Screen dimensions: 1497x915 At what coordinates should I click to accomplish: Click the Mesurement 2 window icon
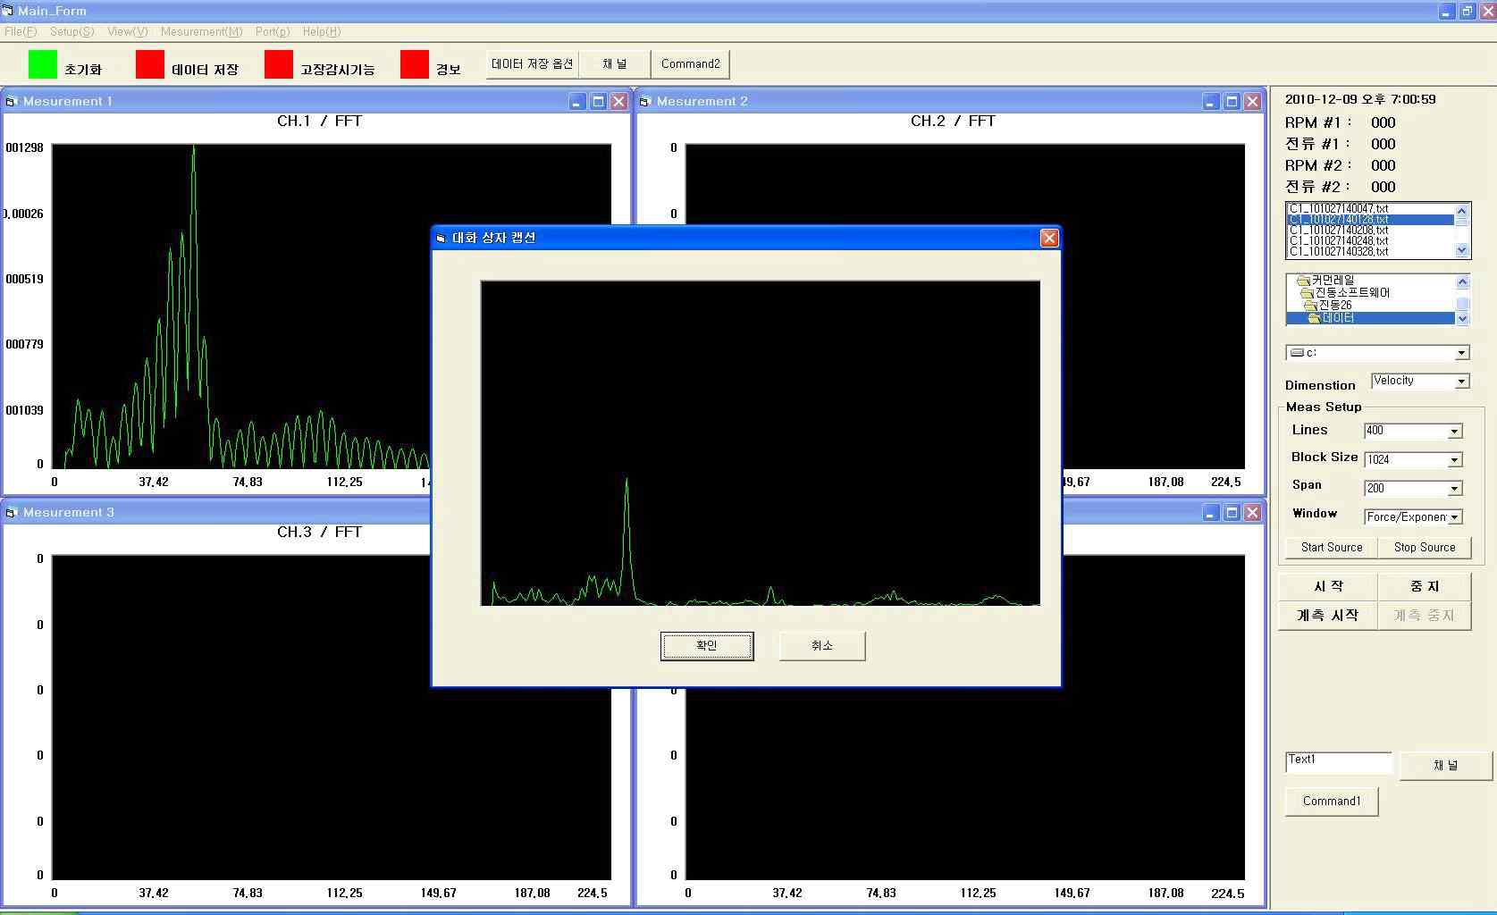pos(644,101)
